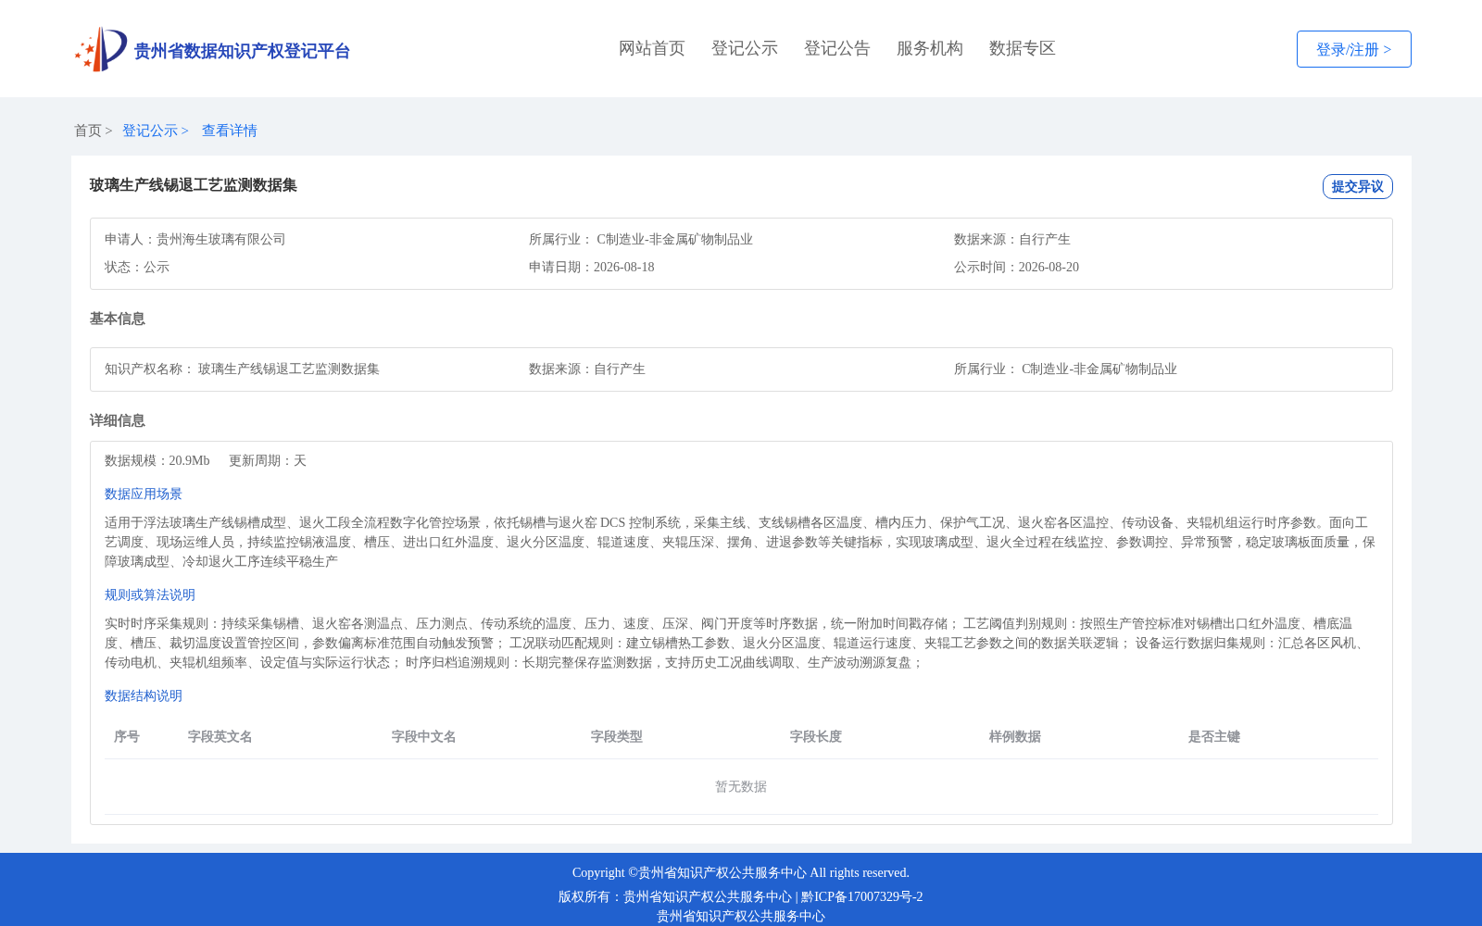Open 数据专区 in the top menu
The width and height of the screenshot is (1482, 926).
(x=1023, y=48)
